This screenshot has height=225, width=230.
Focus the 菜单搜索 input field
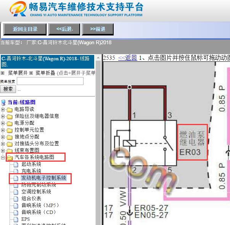click(x=50, y=81)
